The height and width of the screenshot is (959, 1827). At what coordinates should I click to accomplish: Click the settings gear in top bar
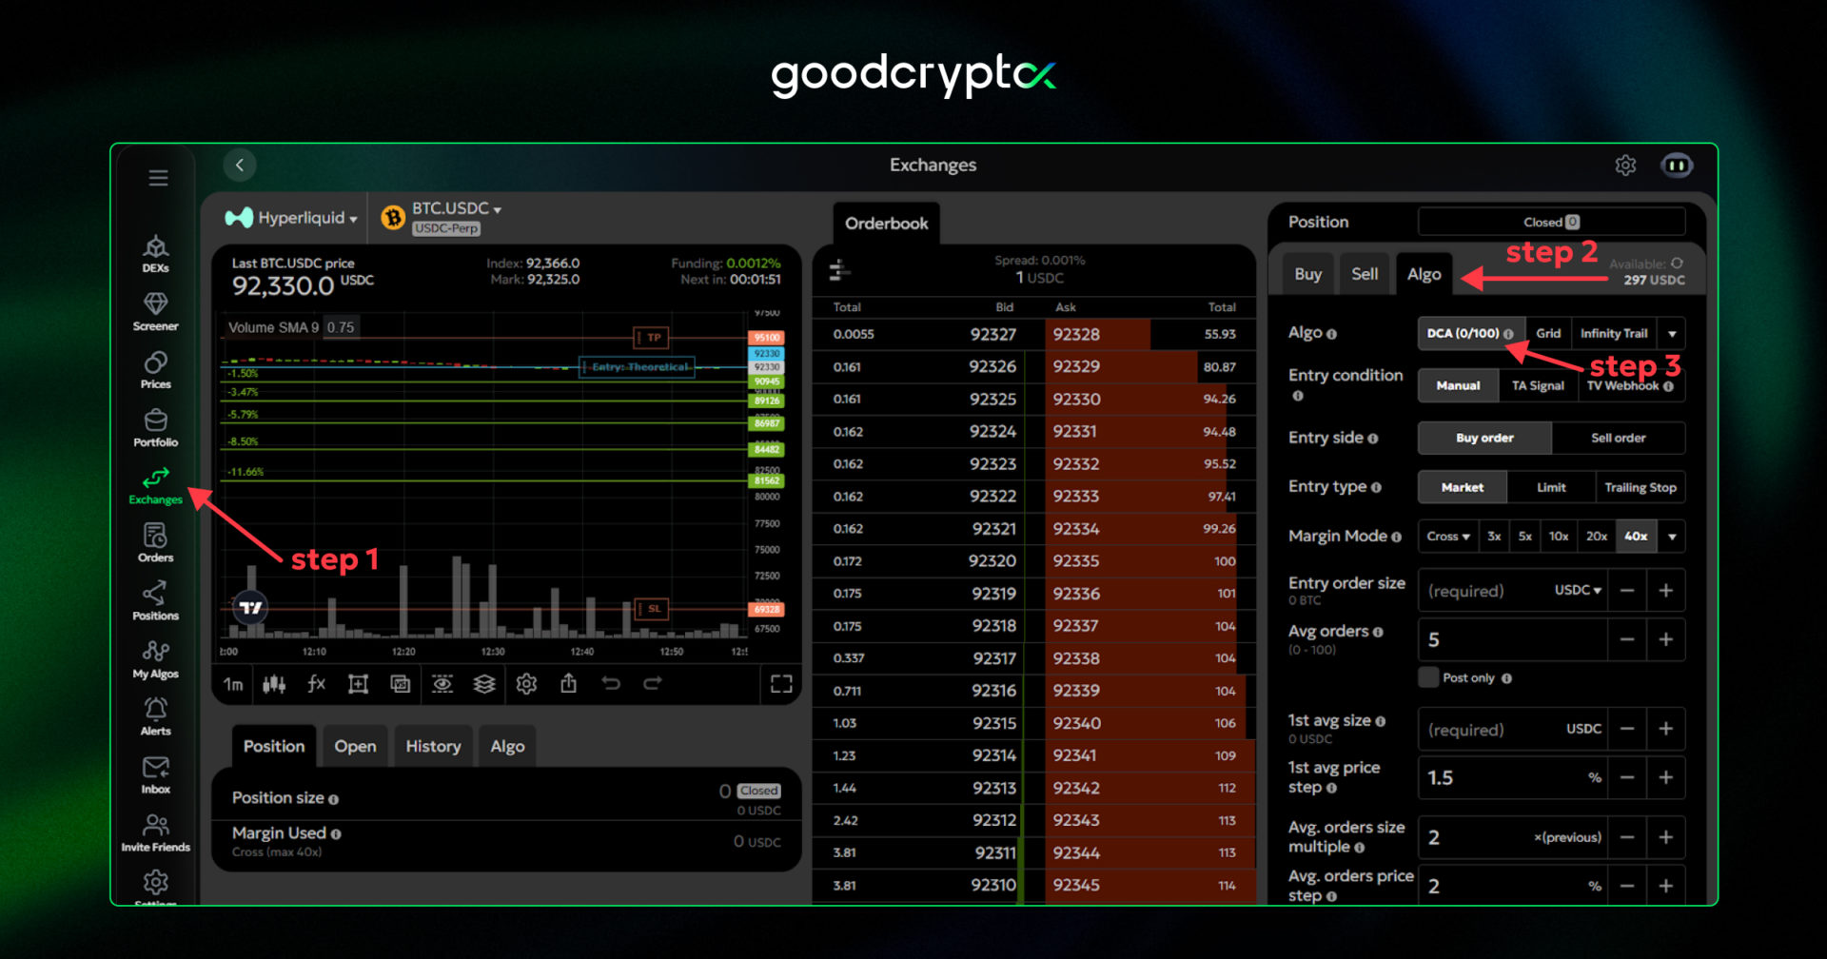coord(1625,166)
